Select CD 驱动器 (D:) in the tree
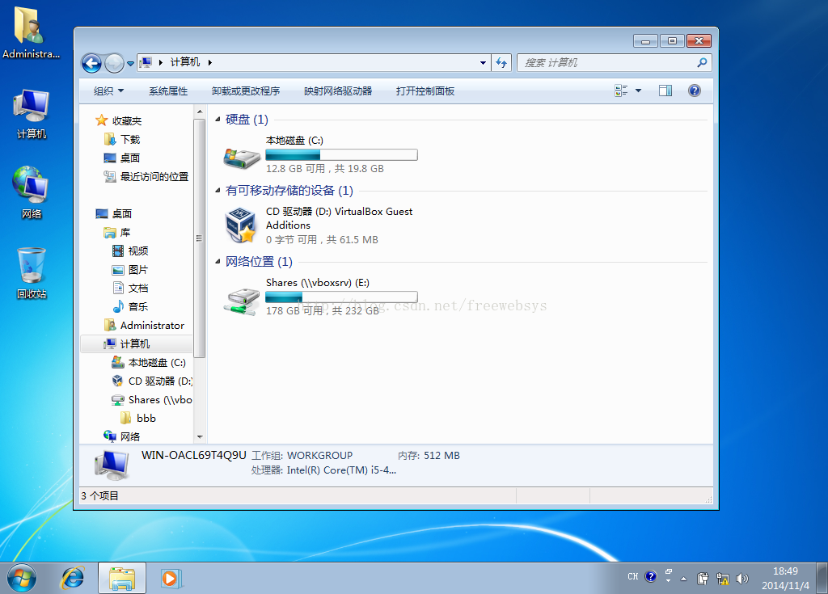 pyautogui.click(x=160, y=381)
